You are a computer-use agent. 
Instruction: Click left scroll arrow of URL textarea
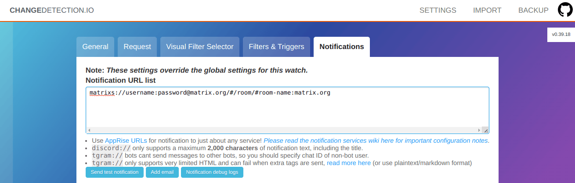pyautogui.click(x=89, y=130)
